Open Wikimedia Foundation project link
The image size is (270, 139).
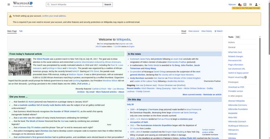(238, 109)
